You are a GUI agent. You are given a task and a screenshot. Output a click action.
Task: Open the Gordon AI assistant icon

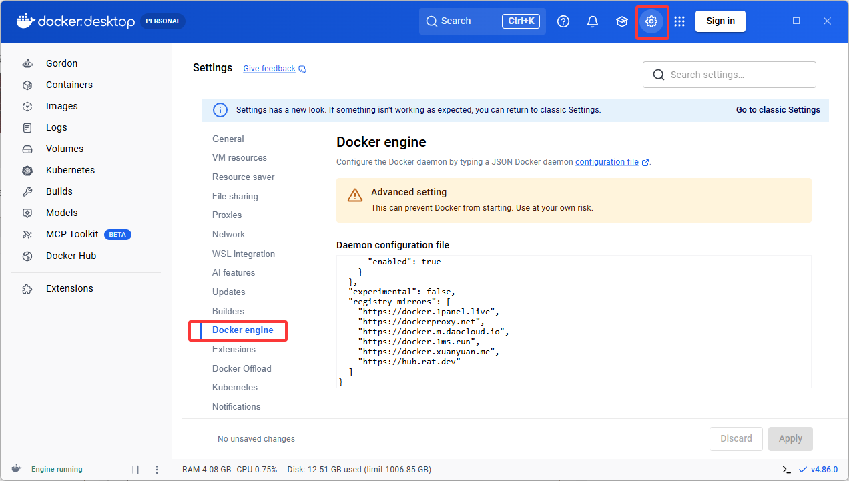click(27, 64)
